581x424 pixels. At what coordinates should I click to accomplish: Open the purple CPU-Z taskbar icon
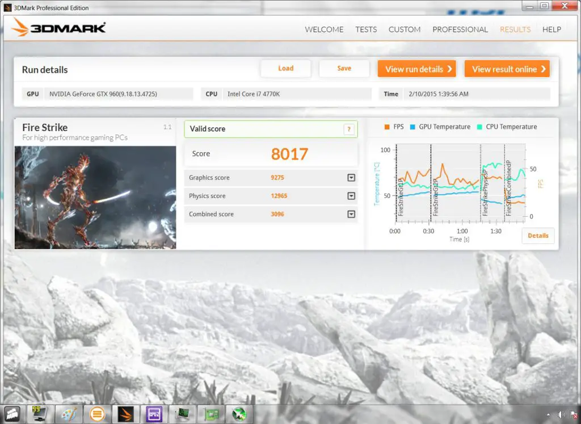[154, 414]
